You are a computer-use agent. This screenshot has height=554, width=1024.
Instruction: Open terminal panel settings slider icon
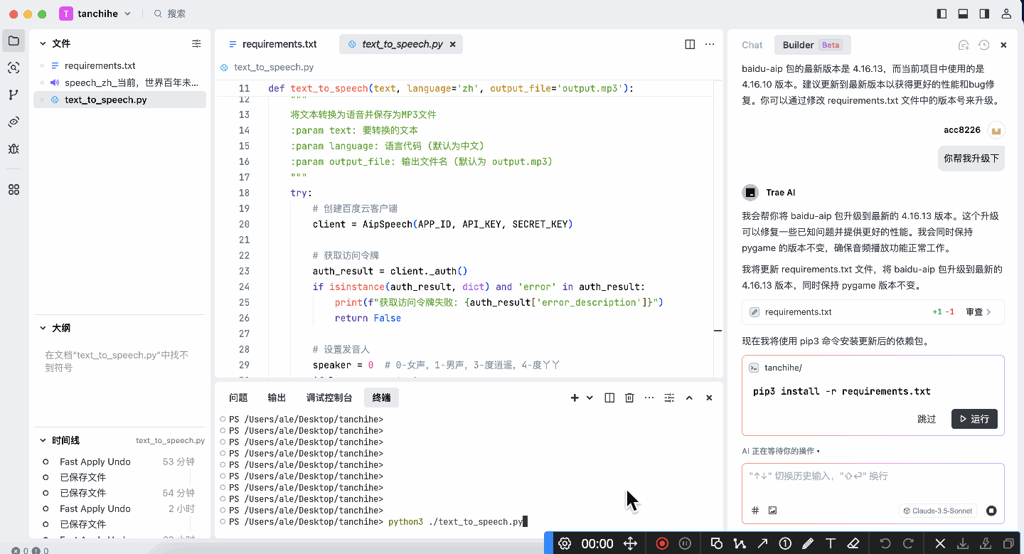click(x=669, y=398)
